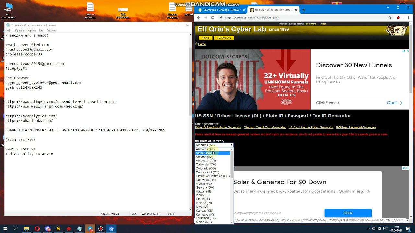Screen dimensions: 415x233
Task: Open Bandicam recorder in the taskbar
Action: [x=101, y=228]
